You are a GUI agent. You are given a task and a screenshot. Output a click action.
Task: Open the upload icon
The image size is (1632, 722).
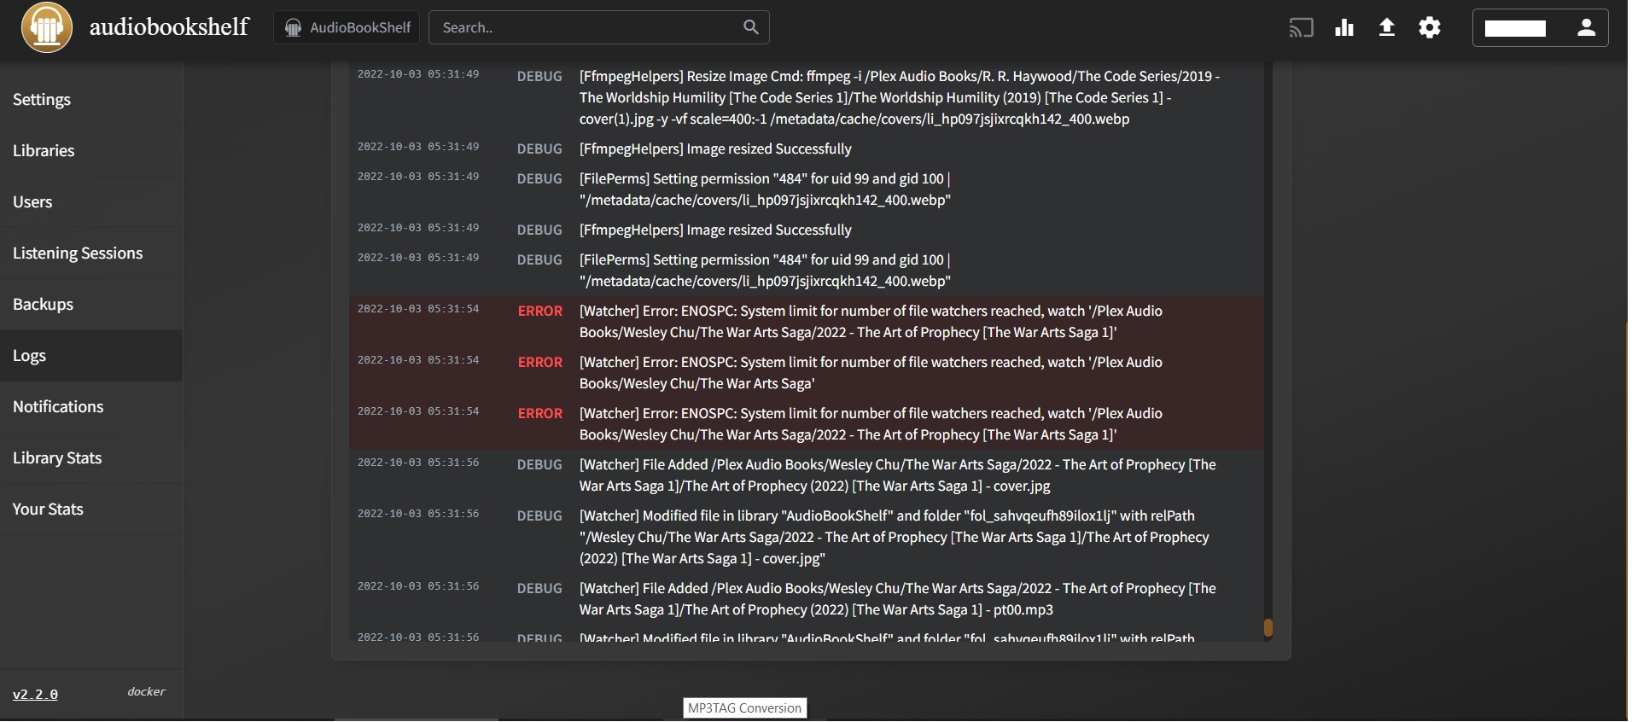(1387, 27)
